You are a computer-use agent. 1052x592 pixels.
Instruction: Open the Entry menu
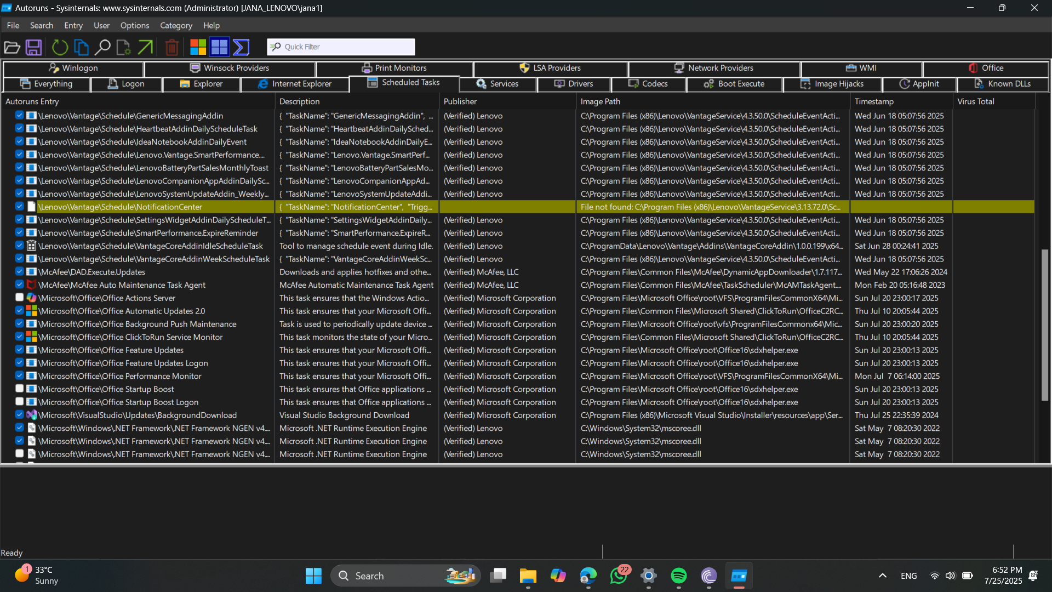pos(73,25)
